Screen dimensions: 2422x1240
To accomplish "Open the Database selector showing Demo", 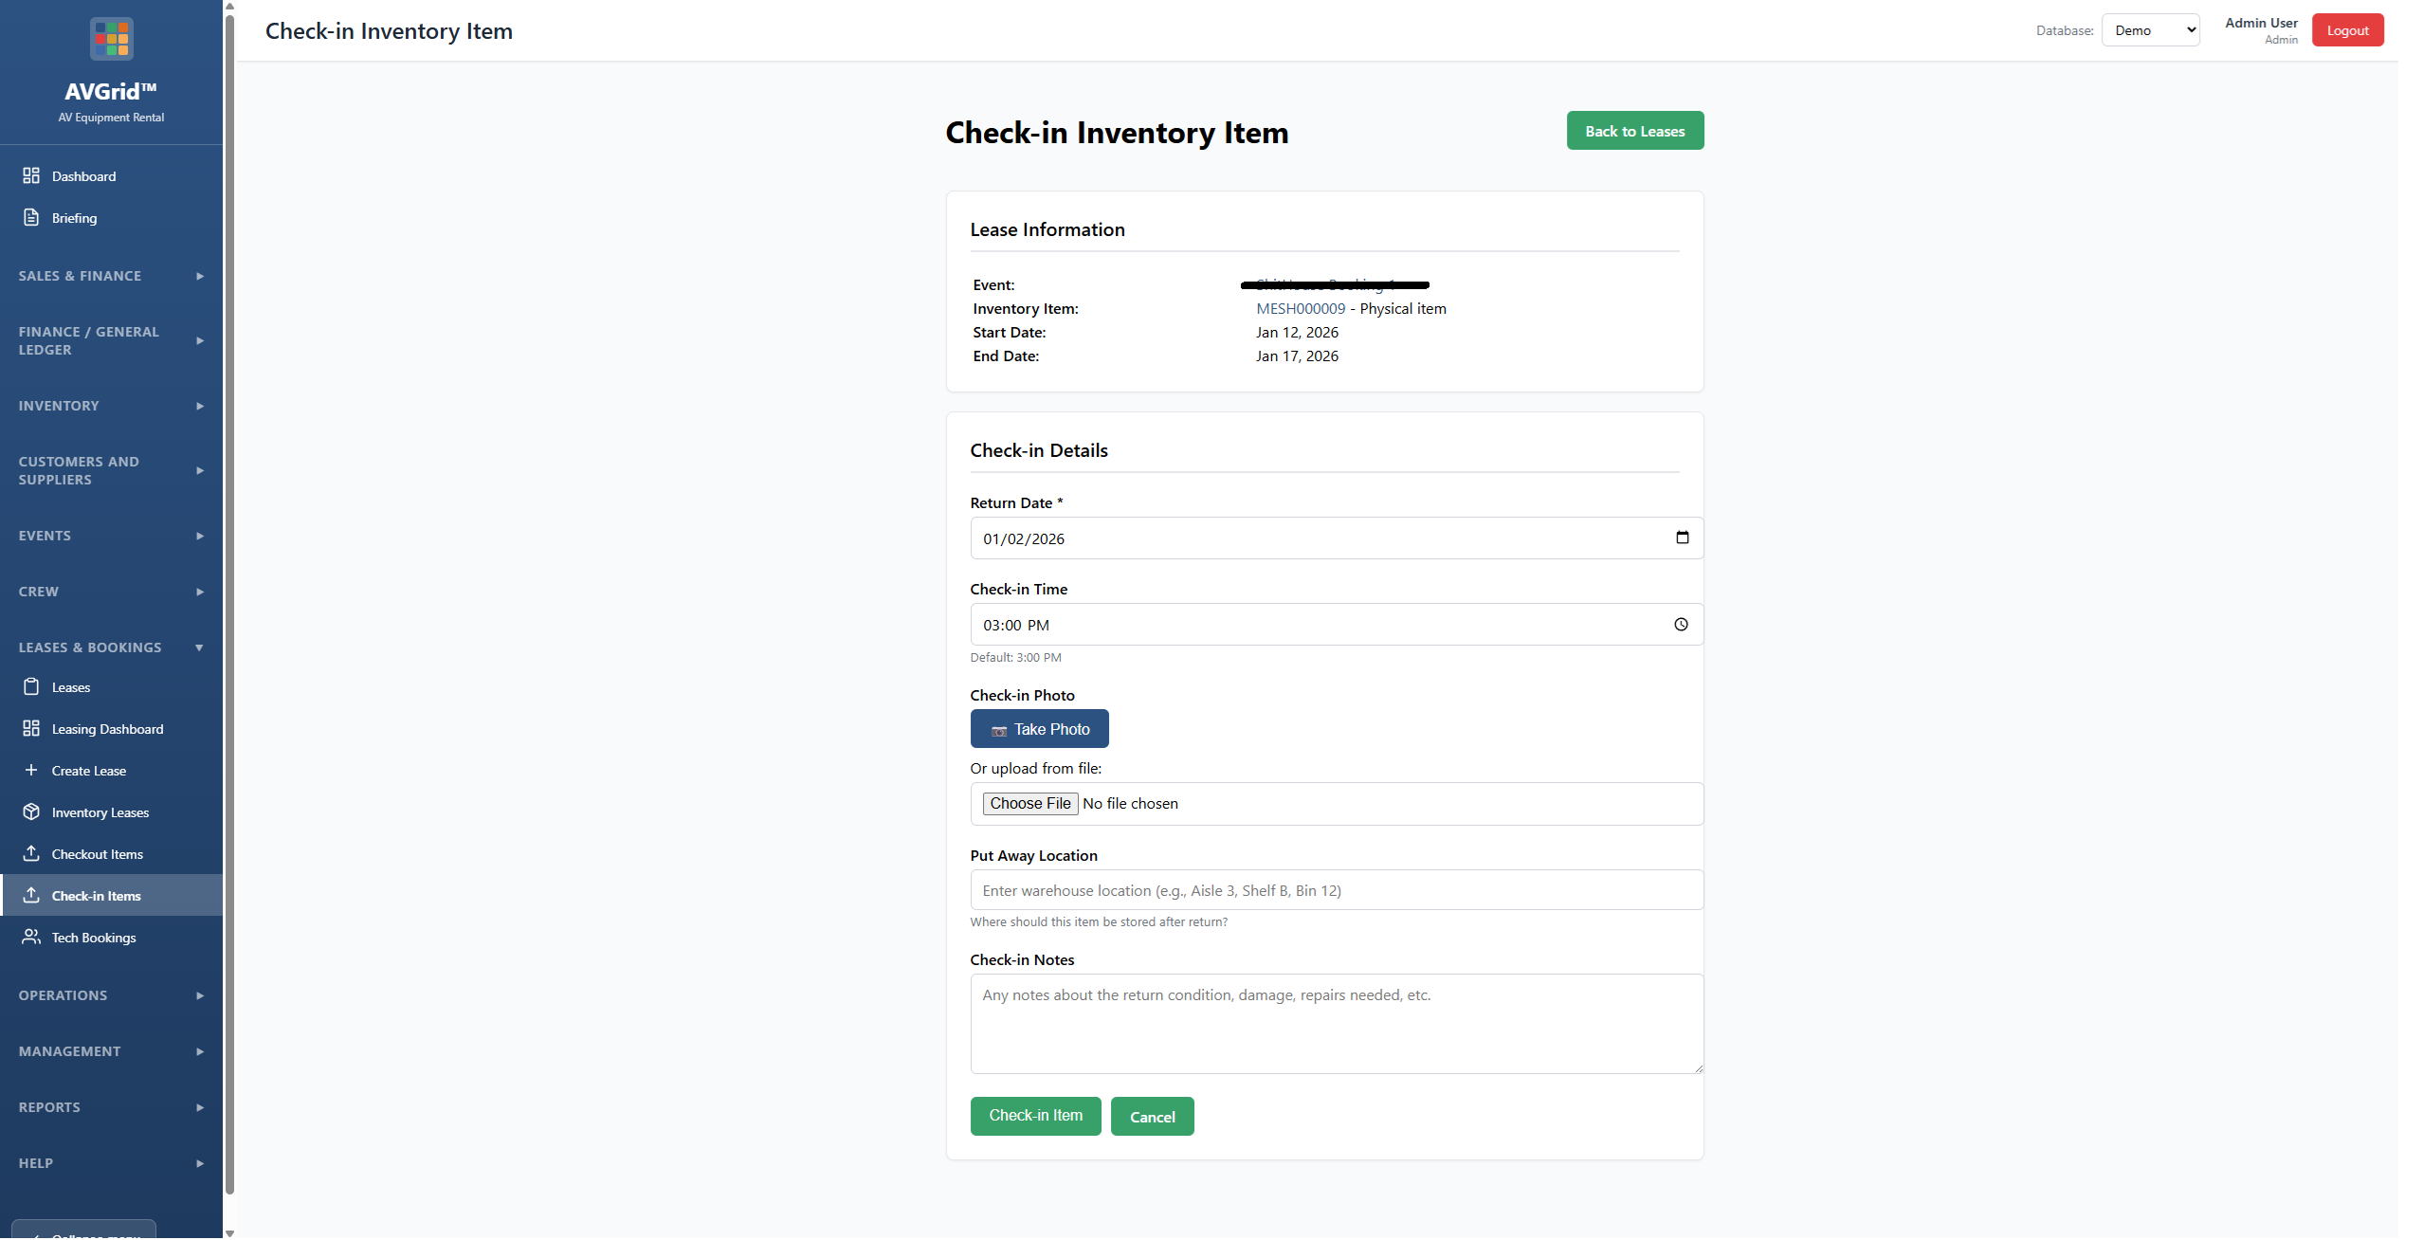I will coord(2150,29).
